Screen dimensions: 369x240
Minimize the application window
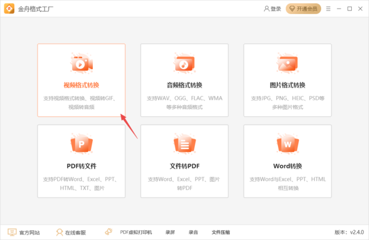[x=339, y=9]
